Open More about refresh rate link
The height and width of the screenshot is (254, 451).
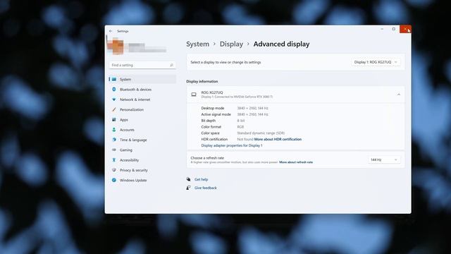pos(296,162)
